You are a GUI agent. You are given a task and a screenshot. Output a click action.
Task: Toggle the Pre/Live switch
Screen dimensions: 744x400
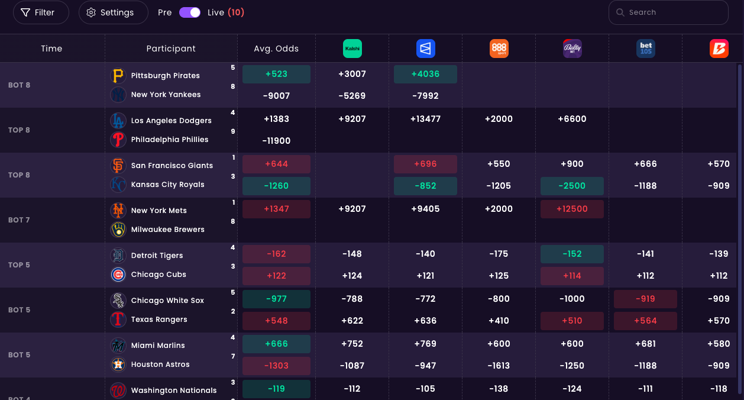[x=190, y=12]
